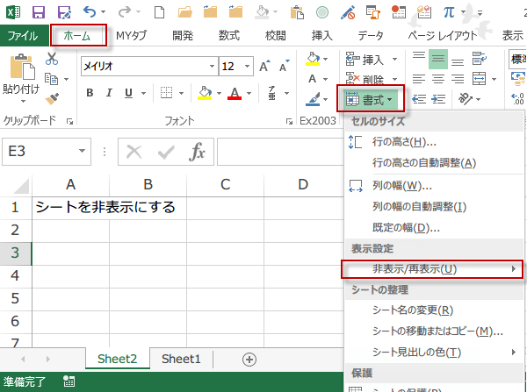Screen dimensions: 527x392
Task: Decrease indent in alignment group
Action: 419,99
